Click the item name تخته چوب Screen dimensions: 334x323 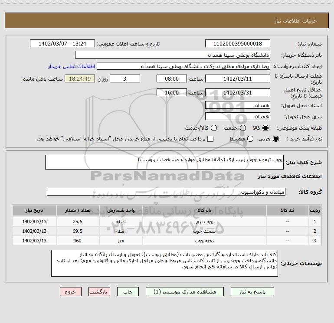(x=204, y=241)
